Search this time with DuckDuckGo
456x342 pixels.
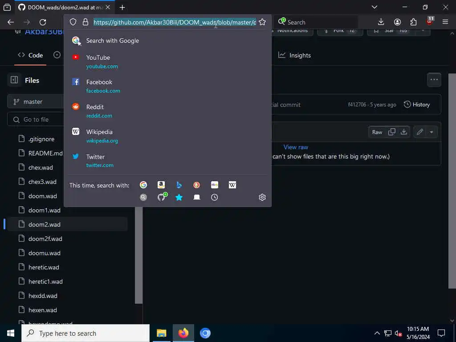pyautogui.click(x=196, y=185)
